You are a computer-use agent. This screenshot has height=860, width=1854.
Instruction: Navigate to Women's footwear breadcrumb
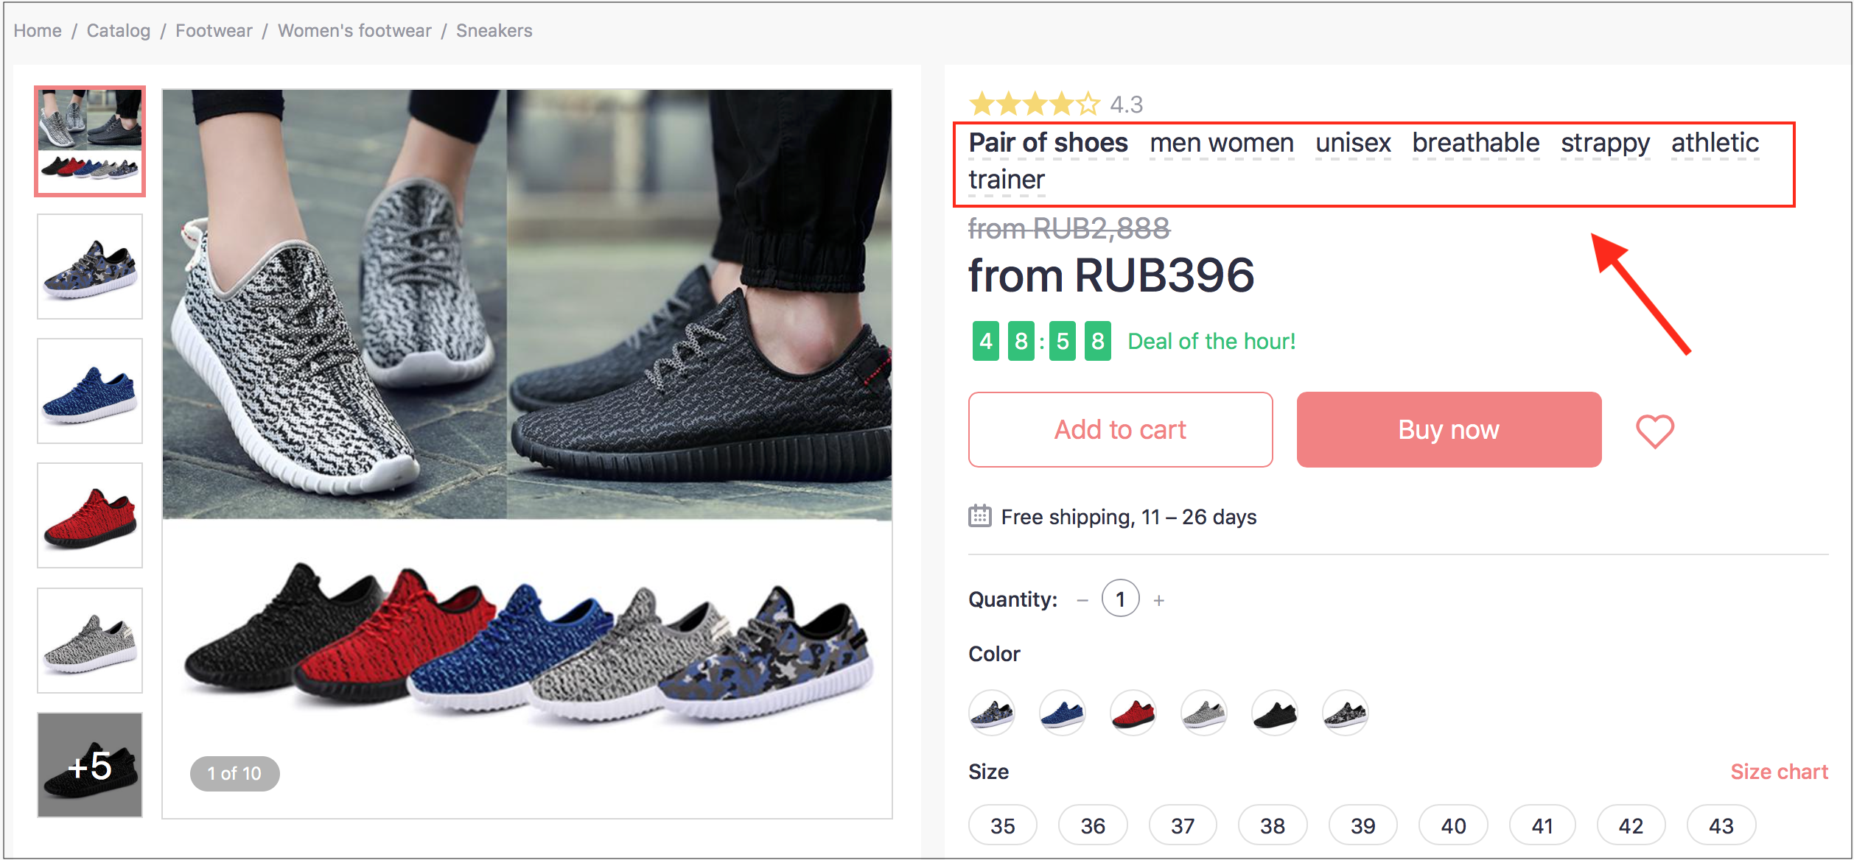(354, 30)
